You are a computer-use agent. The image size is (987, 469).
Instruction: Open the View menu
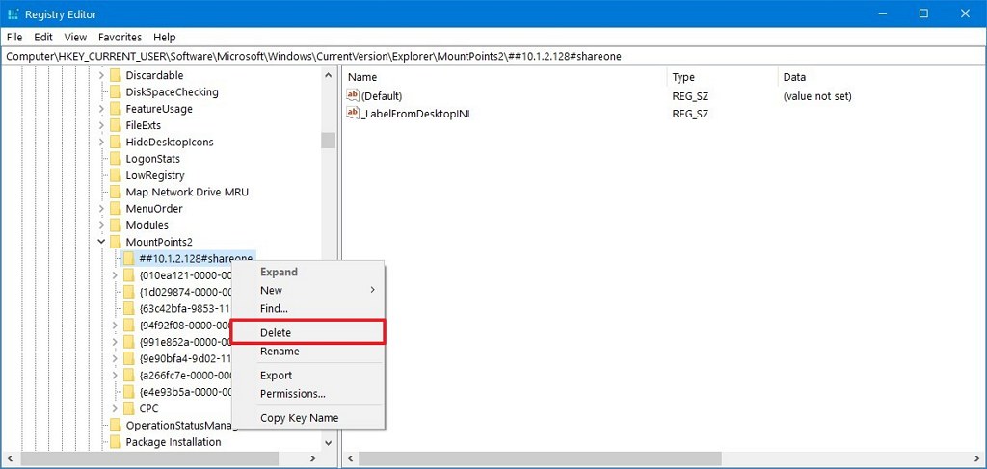pos(75,38)
